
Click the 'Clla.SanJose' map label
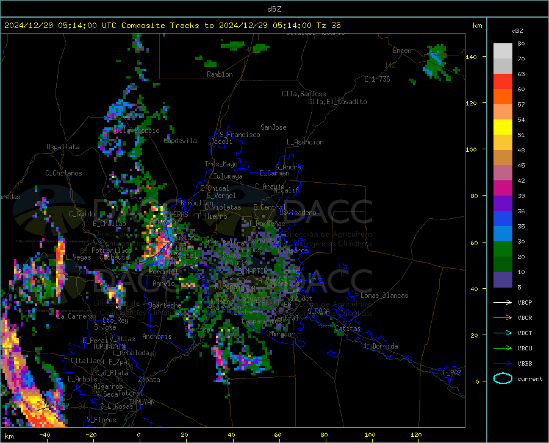tap(304, 94)
